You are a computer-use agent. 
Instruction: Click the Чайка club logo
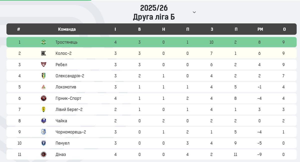click(x=43, y=121)
